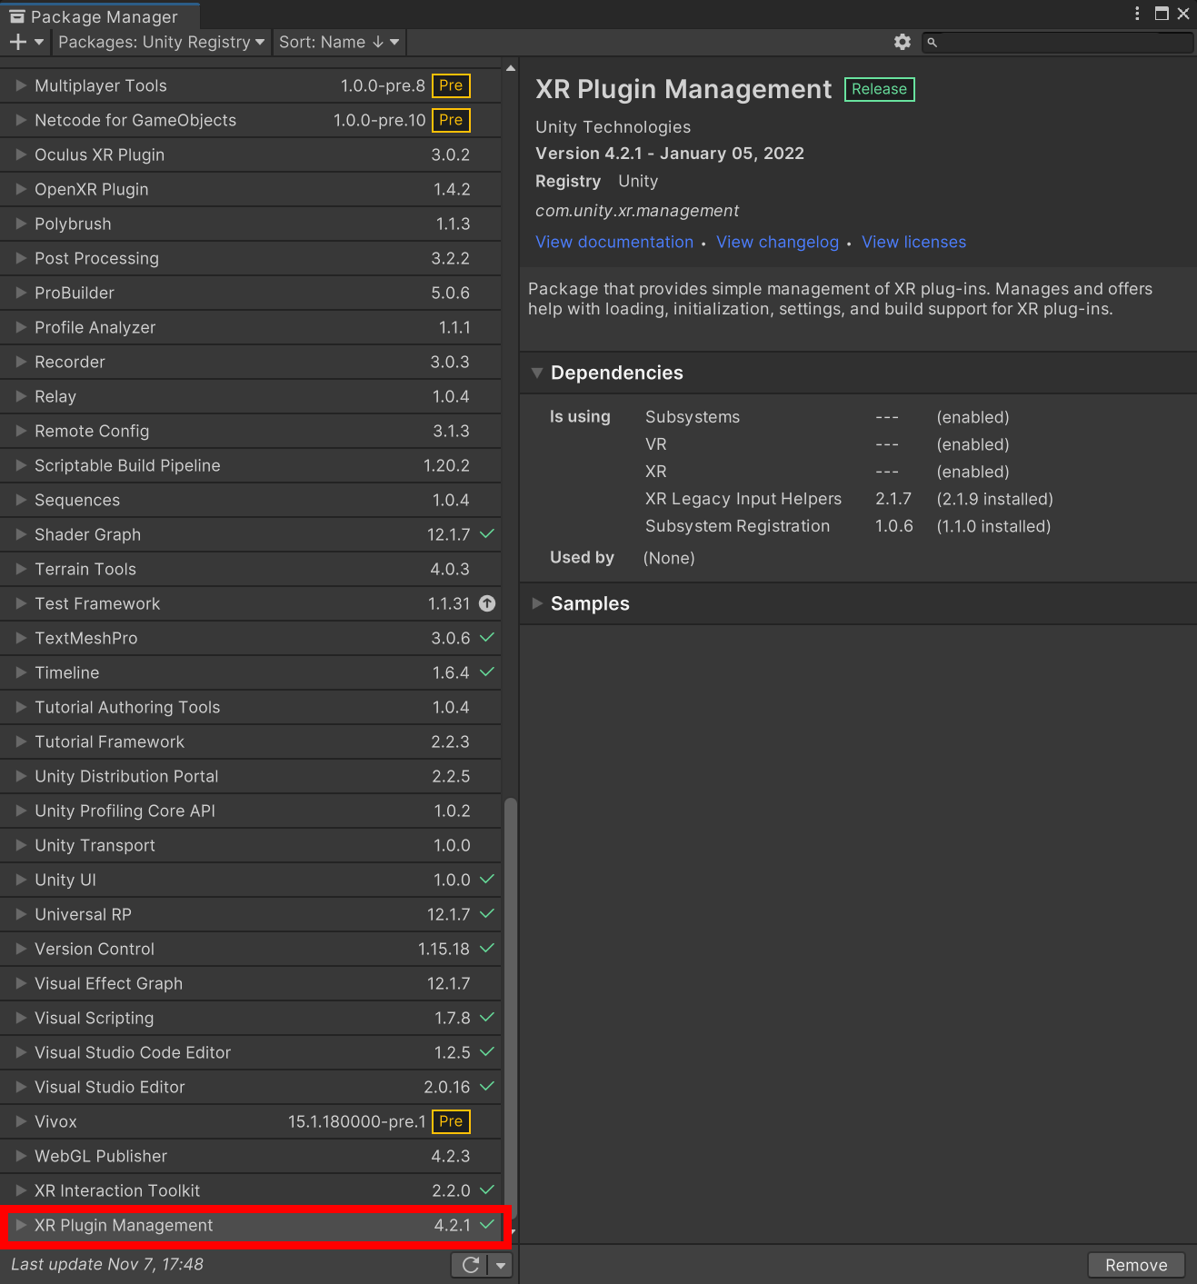This screenshot has width=1197, height=1284.
Task: Select the Sequences package
Action: click(250, 500)
